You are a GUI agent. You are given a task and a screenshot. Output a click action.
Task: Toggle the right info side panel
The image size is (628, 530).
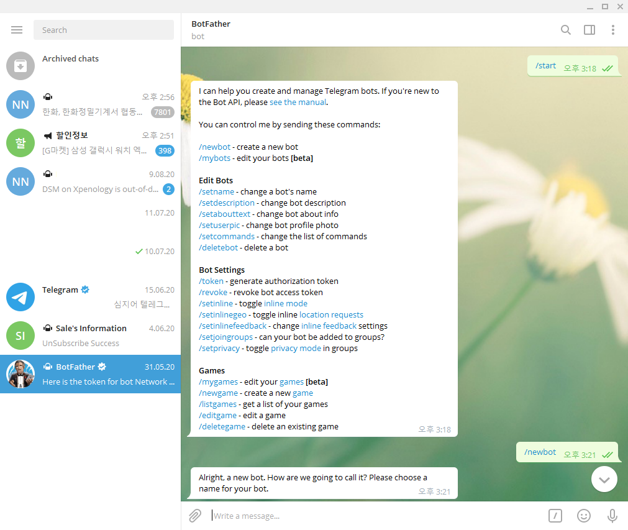[x=589, y=30]
